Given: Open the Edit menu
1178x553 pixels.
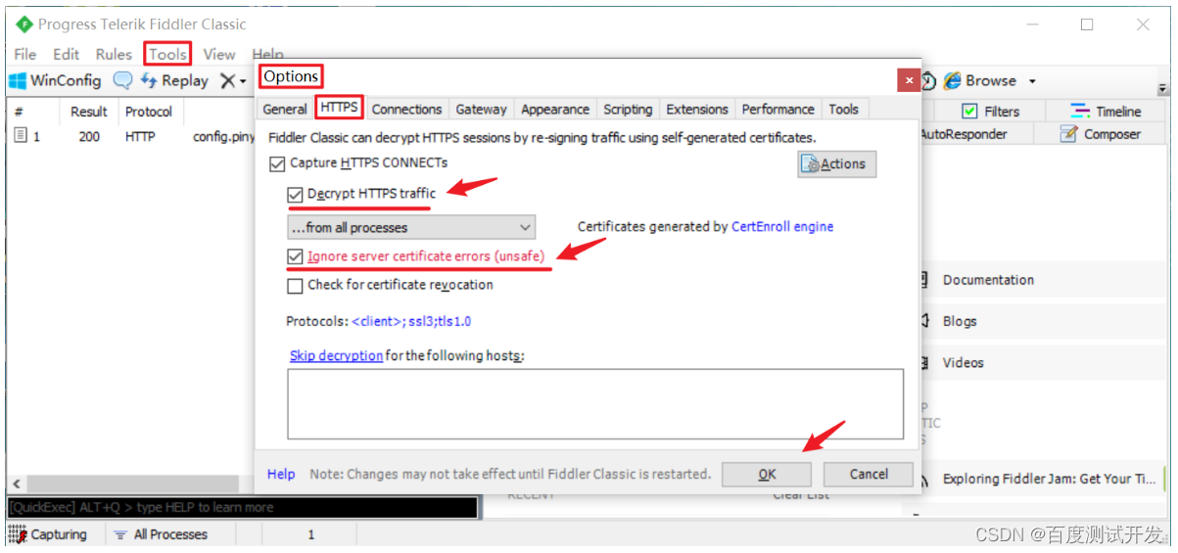Looking at the screenshot, I should (x=67, y=54).
